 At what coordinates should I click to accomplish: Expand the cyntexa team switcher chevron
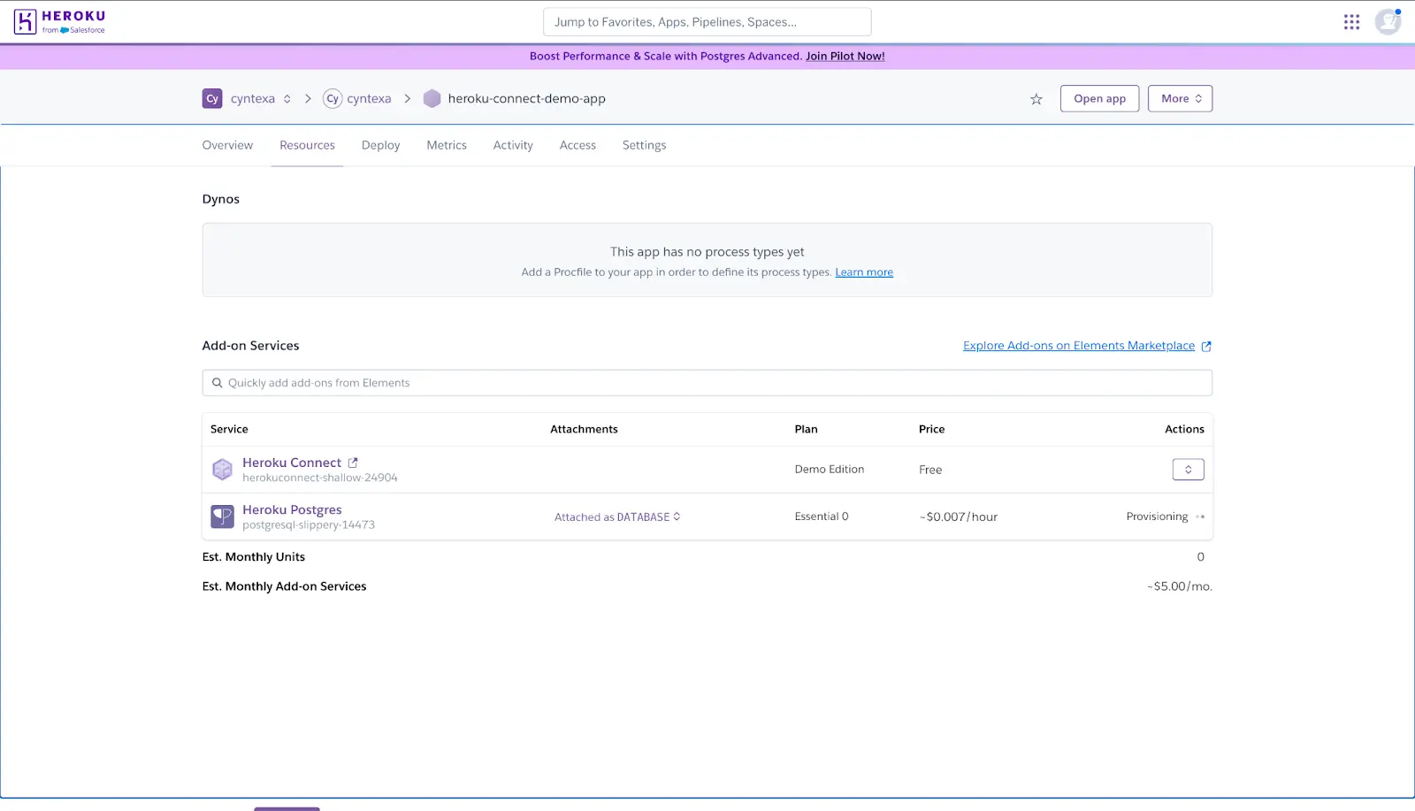(287, 98)
